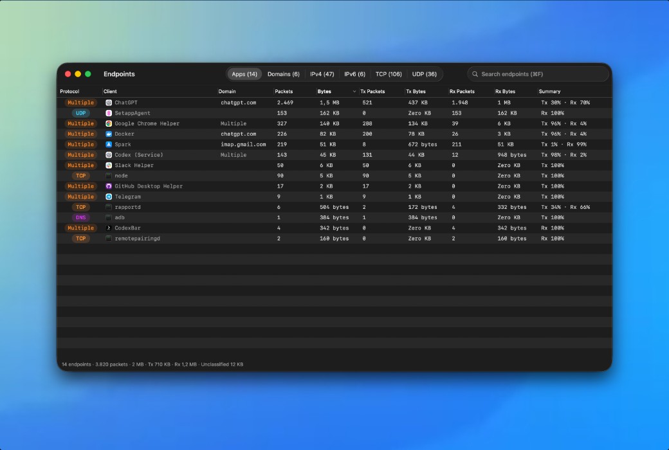Open the IPv6 (6) tab
Screen dimensions: 669x450
354,74
